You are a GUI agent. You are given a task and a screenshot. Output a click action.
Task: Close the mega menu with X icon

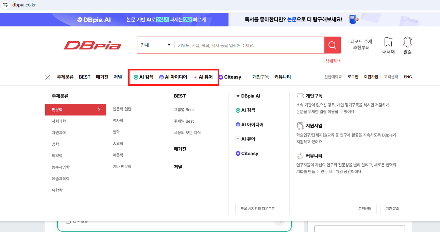click(48, 77)
